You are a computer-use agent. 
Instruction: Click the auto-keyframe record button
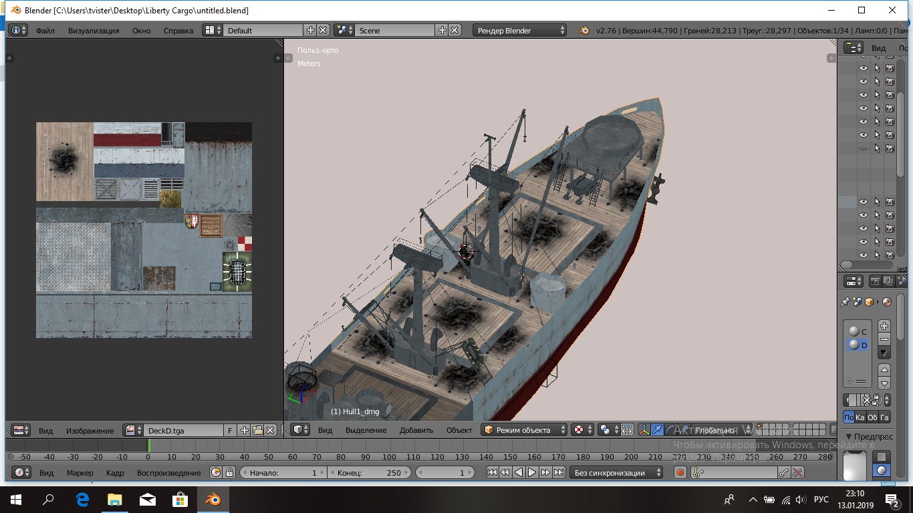click(x=680, y=473)
